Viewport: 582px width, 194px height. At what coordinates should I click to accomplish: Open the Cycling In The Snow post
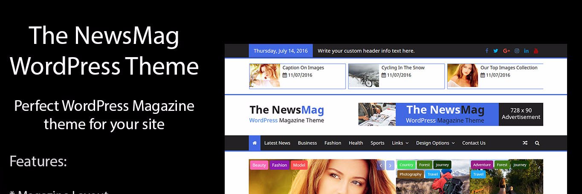pos(403,68)
